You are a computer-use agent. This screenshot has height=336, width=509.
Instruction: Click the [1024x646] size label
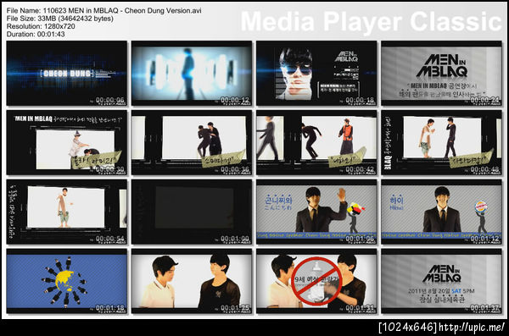coord(408,328)
